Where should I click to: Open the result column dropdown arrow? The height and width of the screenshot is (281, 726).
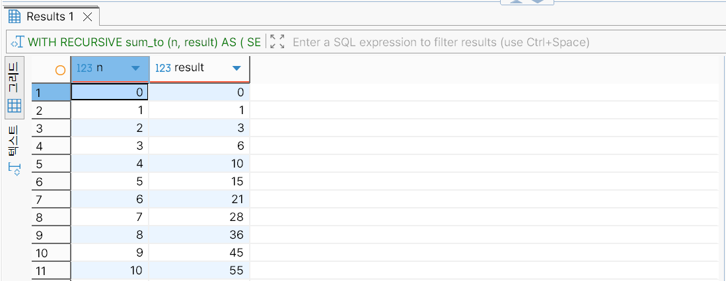[x=236, y=69]
